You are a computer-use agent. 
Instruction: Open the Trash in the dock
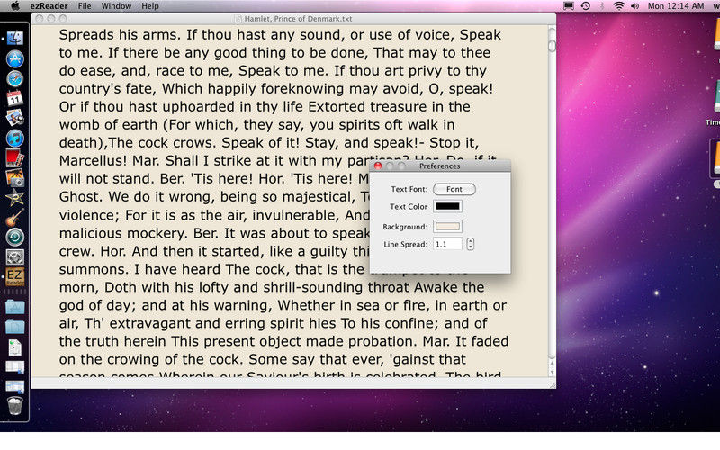14,406
